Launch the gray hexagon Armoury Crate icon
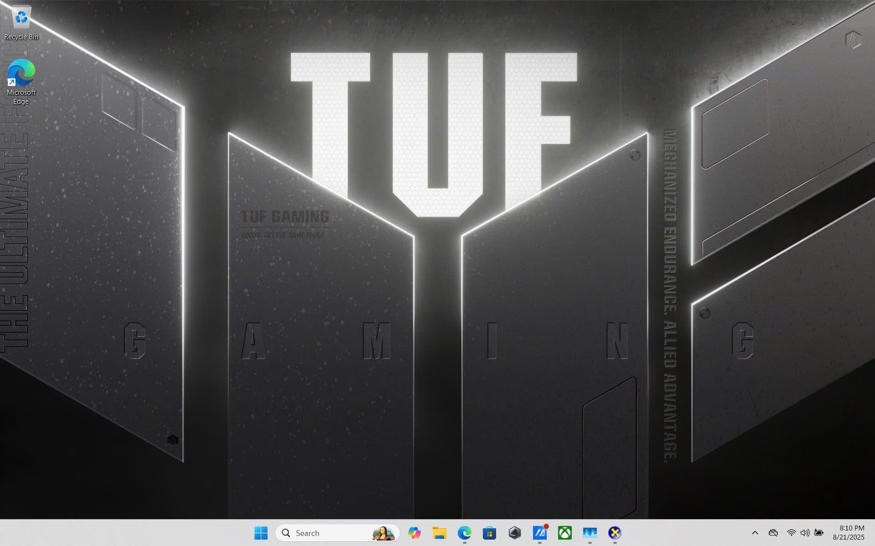 point(514,533)
